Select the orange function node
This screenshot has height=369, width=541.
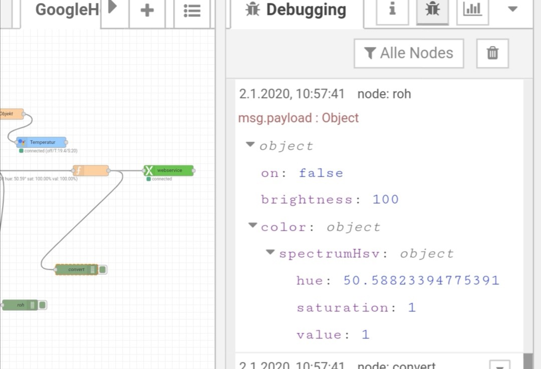click(x=91, y=171)
